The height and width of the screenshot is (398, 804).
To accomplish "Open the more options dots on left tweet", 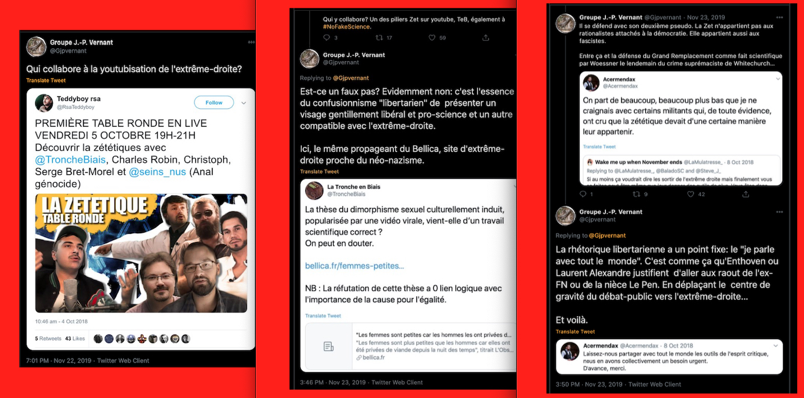I will [x=251, y=42].
